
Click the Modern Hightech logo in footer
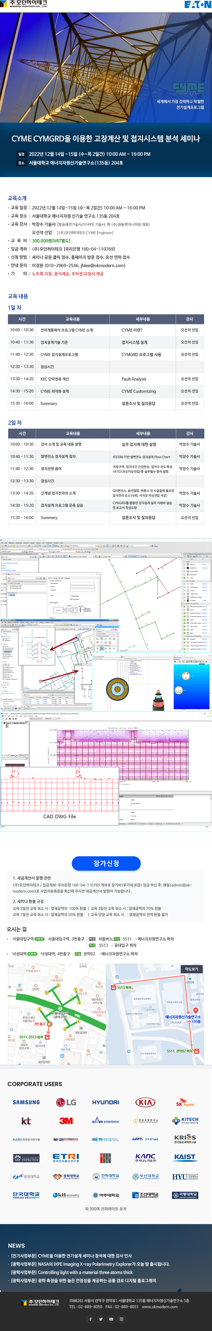coord(40,1302)
